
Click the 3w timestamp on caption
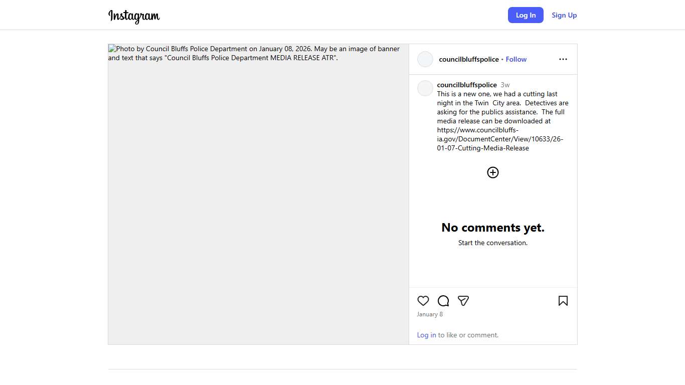pyautogui.click(x=505, y=85)
